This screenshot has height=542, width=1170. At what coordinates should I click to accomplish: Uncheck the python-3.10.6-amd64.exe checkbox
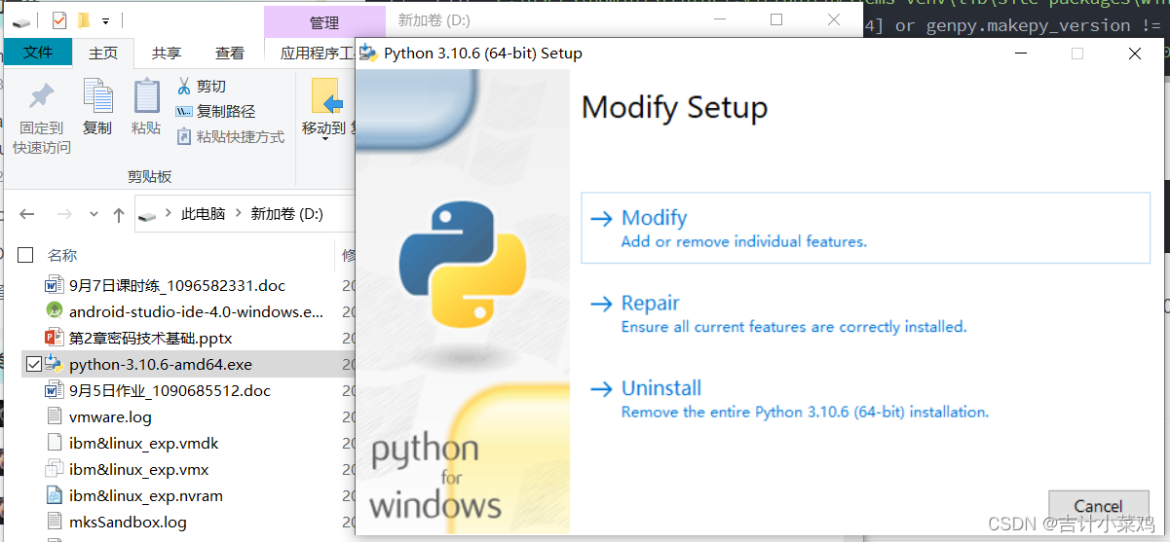34,364
